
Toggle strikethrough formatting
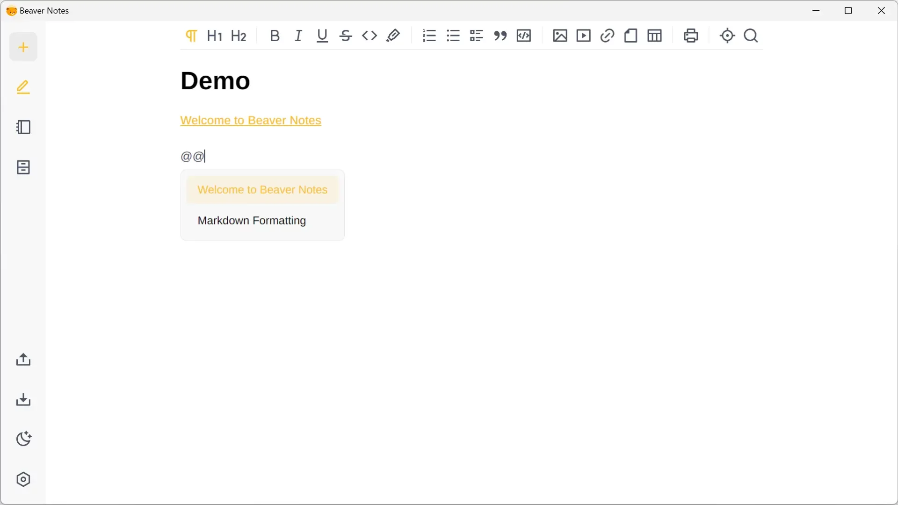click(x=346, y=36)
